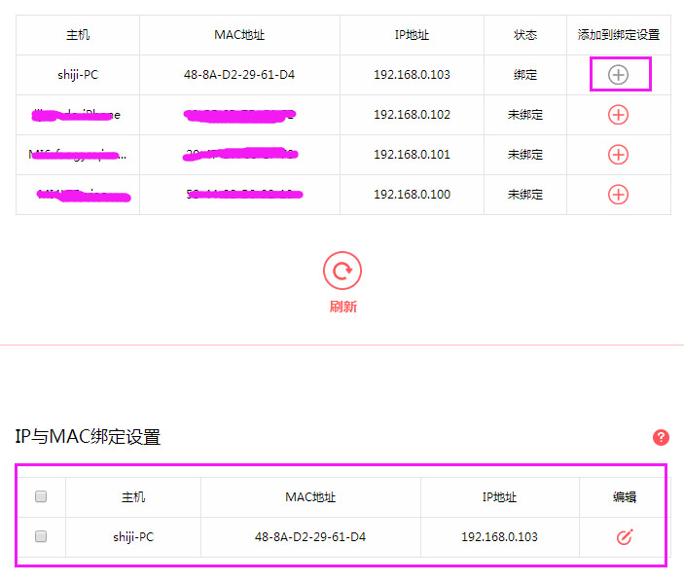Screen dimensions: 684x583
Task: Click the IP address 192.168.0.101 cell
Action: tap(412, 155)
